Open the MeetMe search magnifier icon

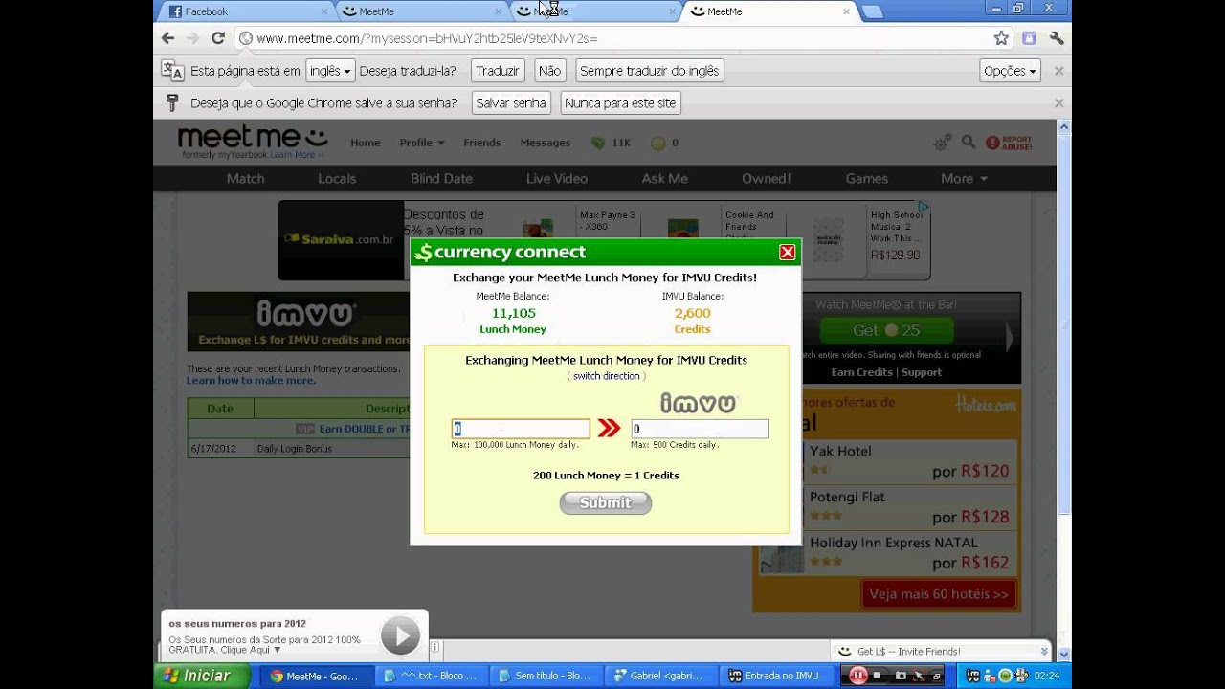tap(969, 142)
